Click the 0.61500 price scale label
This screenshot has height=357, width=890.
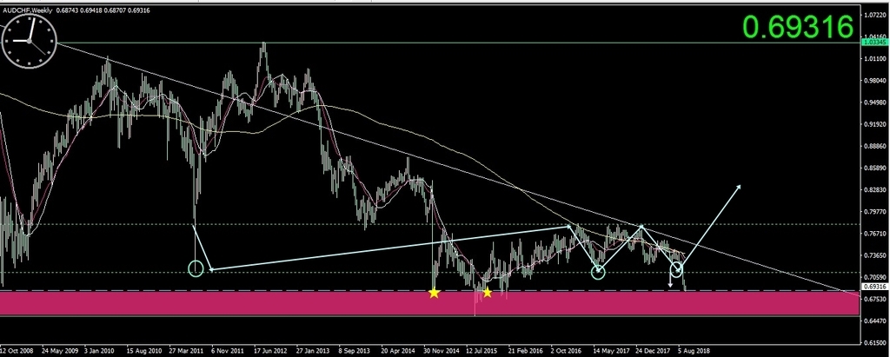pyautogui.click(x=874, y=343)
